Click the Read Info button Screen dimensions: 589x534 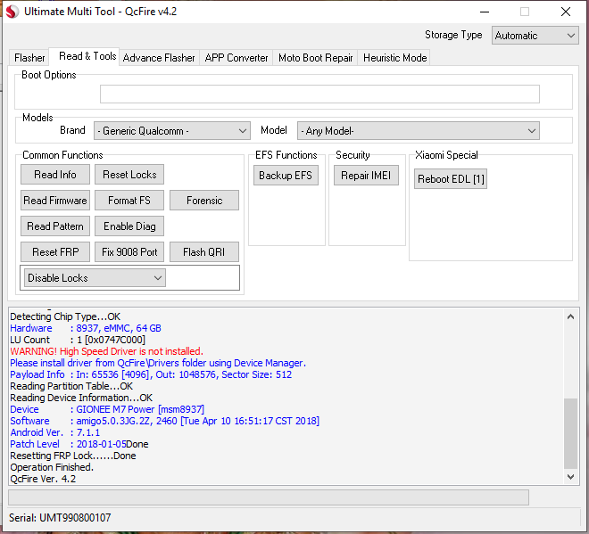click(55, 175)
